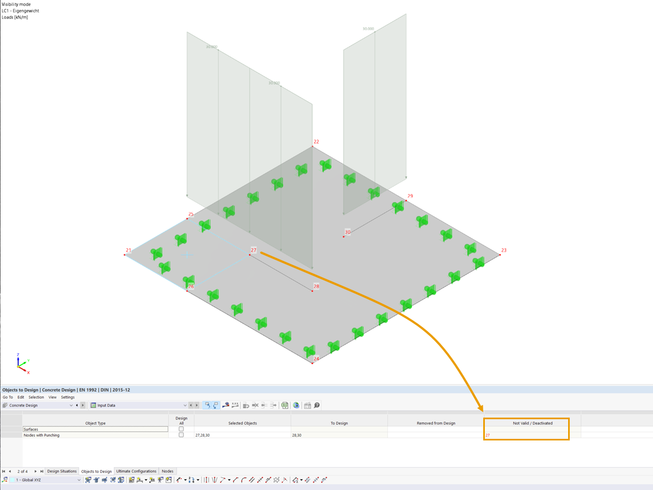This screenshot has width=653, height=490.
Task: Click the converging-lines icon in bottom toolbar
Action: point(214,480)
